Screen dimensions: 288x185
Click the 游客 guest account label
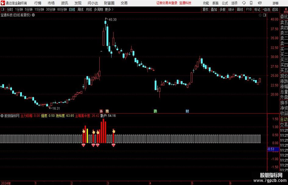pyautogui.click(x=275, y=3)
